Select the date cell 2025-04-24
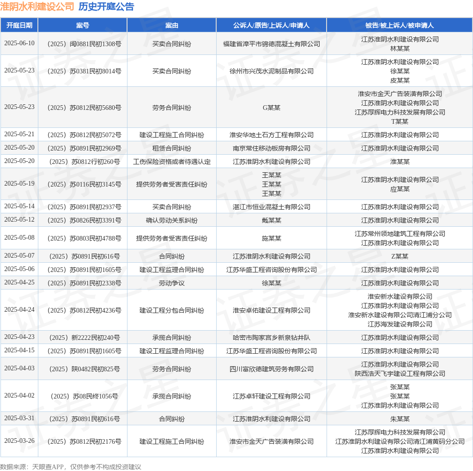The height and width of the screenshot is (471, 473). click(19, 310)
